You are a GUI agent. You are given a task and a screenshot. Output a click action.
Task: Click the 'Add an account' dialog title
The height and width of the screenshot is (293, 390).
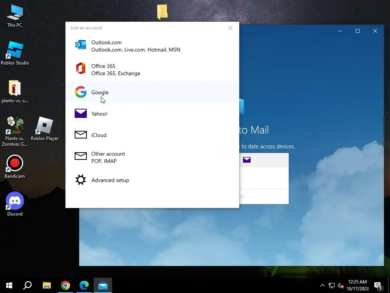click(86, 27)
